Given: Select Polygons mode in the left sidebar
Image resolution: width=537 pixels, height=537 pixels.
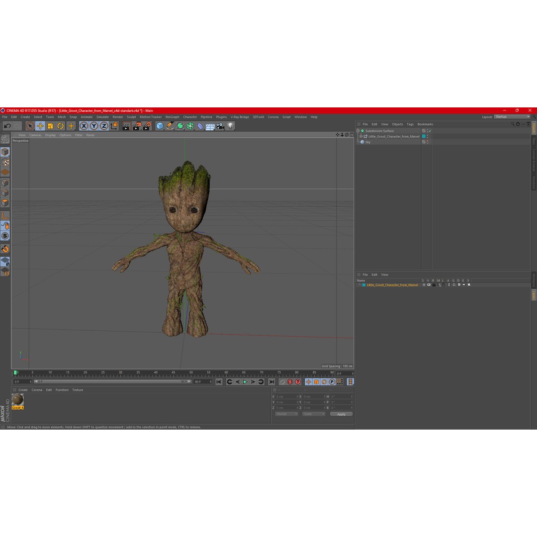Looking at the screenshot, I should click(5, 203).
